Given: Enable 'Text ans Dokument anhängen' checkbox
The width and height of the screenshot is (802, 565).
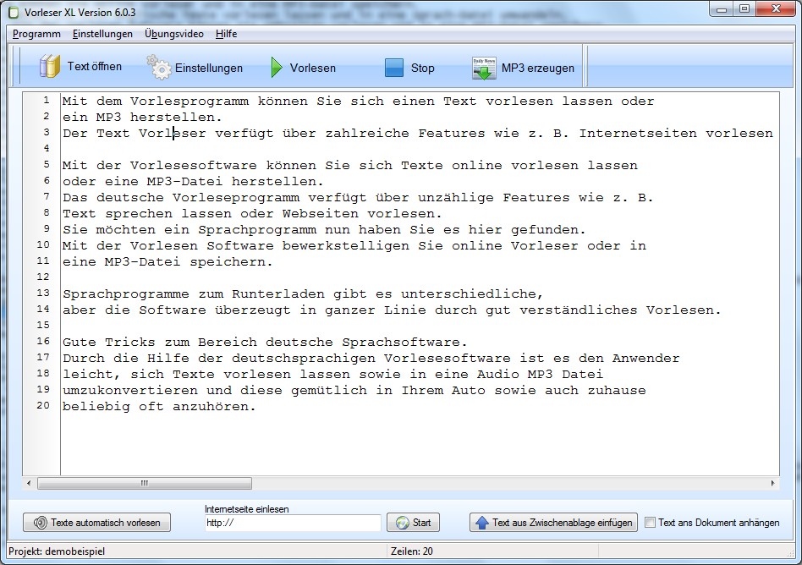Looking at the screenshot, I should (650, 523).
